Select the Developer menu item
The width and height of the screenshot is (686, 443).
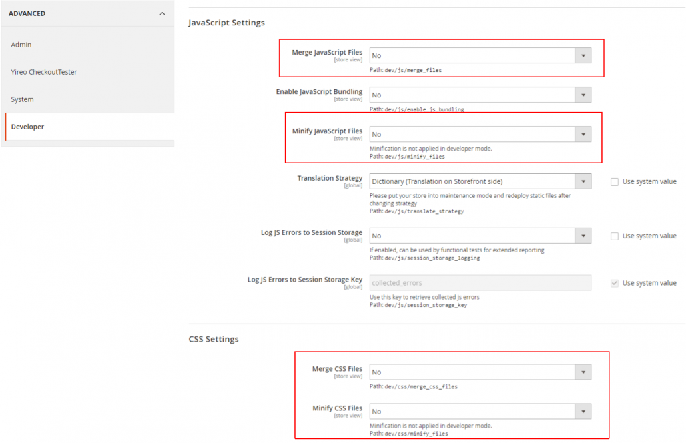pyautogui.click(x=27, y=127)
